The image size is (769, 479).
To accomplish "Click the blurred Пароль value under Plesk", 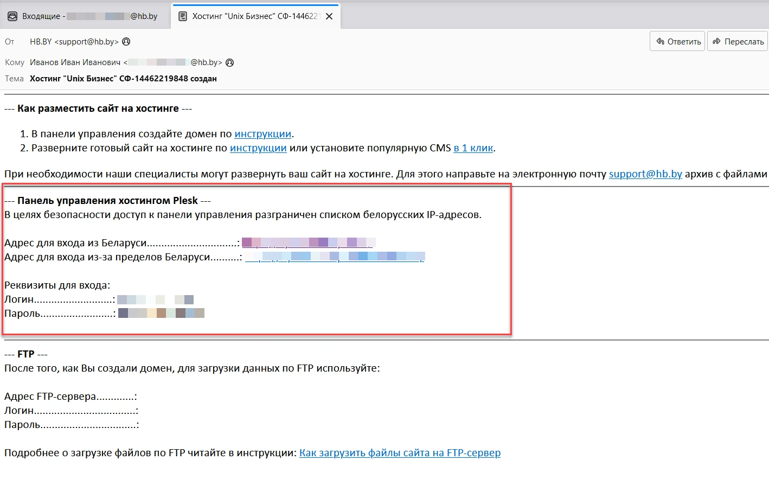I will [161, 314].
